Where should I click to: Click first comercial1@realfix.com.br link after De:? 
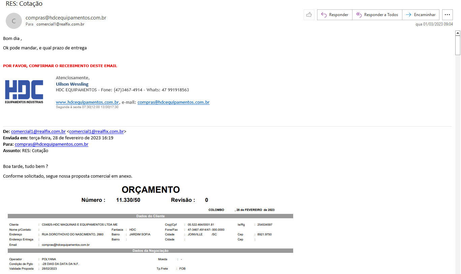pos(38,132)
